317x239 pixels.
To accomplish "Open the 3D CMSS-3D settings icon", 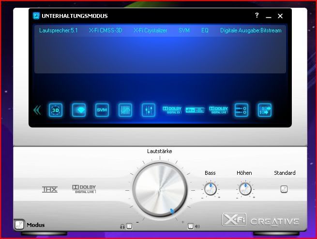I will tap(55, 110).
